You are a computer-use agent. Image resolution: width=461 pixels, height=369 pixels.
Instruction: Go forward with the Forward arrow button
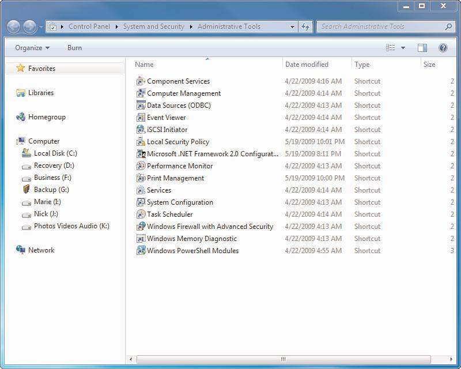(x=30, y=27)
